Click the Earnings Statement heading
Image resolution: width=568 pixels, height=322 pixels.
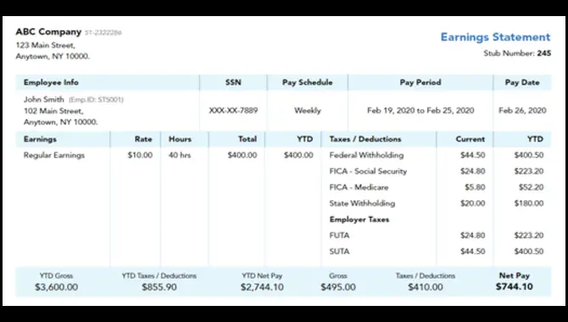[x=495, y=37]
